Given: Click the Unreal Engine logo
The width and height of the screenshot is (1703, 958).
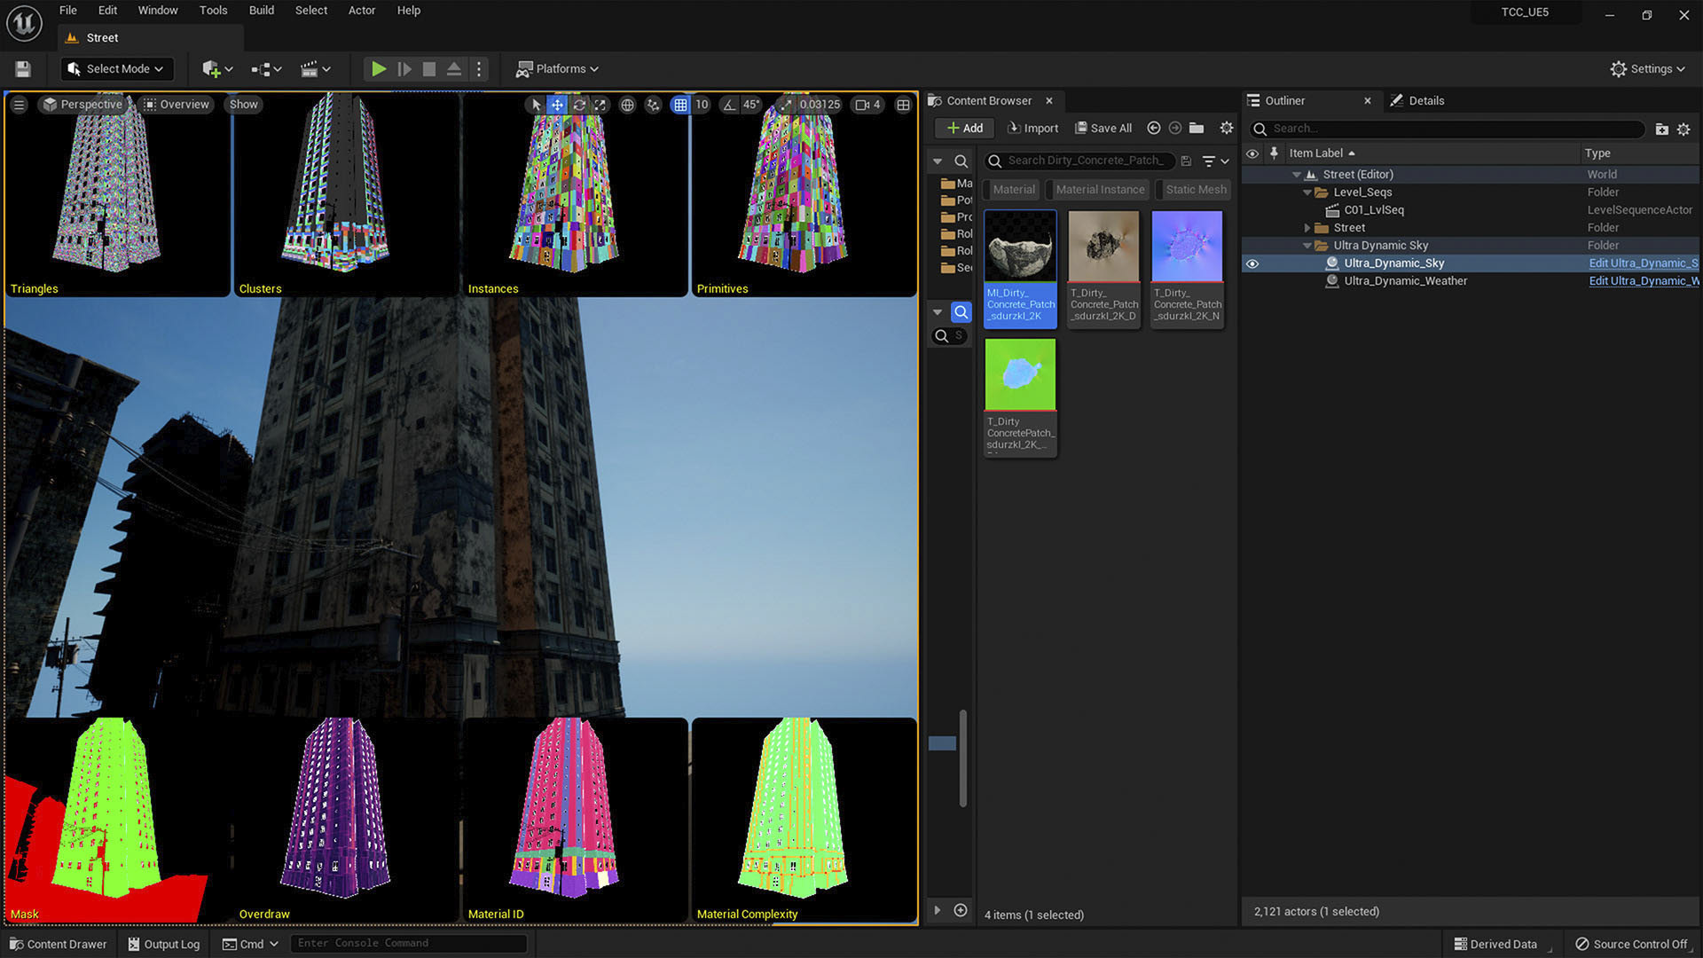Looking at the screenshot, I should [x=24, y=23].
